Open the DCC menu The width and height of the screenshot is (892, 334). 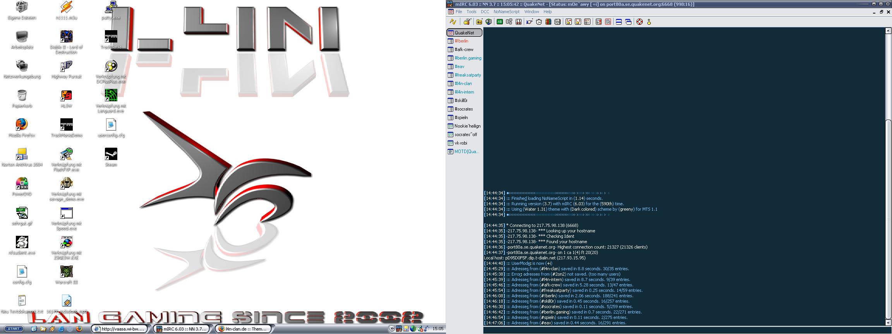(485, 12)
